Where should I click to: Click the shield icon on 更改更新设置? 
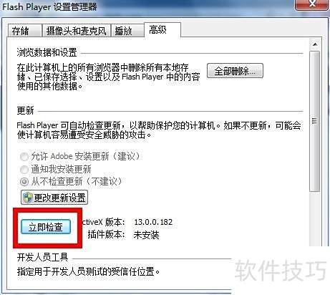tap(28, 198)
